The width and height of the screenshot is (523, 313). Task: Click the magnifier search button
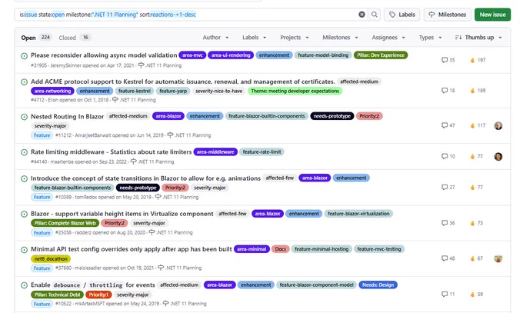pos(375,15)
